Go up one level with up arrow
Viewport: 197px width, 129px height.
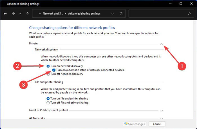tap(27, 13)
